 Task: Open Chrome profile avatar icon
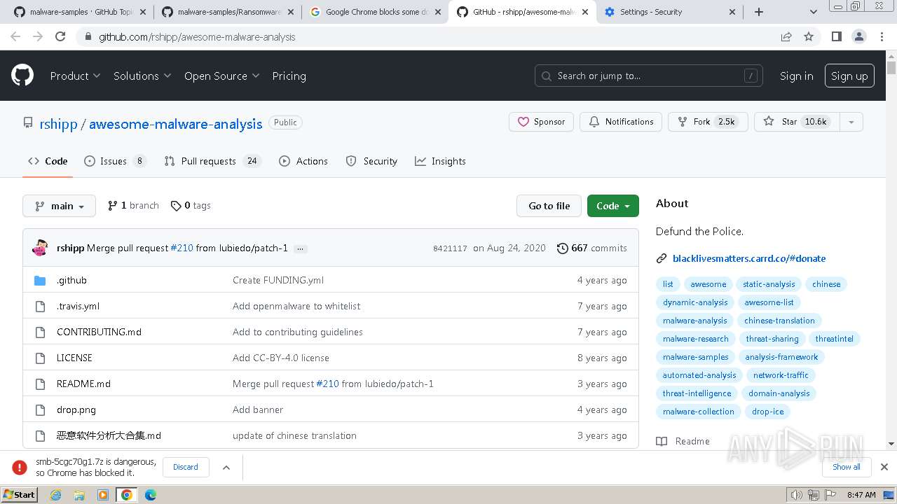858,37
